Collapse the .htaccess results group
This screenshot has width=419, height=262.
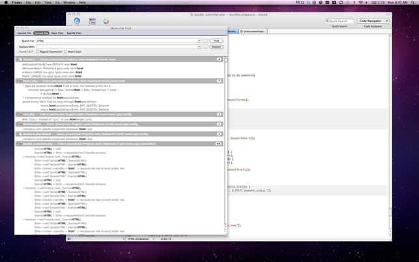coord(18,59)
